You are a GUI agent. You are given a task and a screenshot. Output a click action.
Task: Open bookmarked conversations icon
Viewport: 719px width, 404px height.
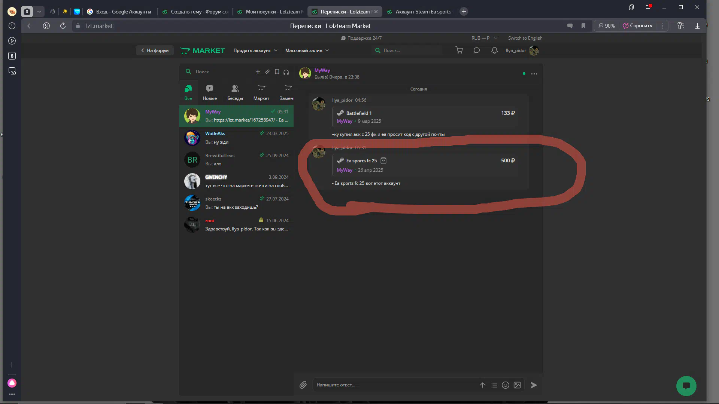pos(277,72)
